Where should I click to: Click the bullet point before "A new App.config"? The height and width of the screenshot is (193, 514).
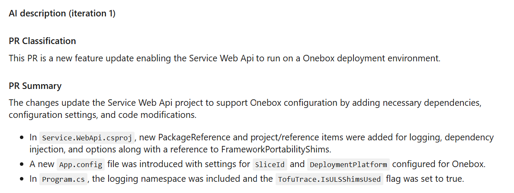22,165
